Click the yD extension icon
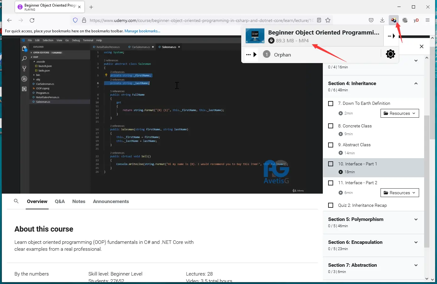This screenshot has width=437, height=284. click(x=416, y=20)
